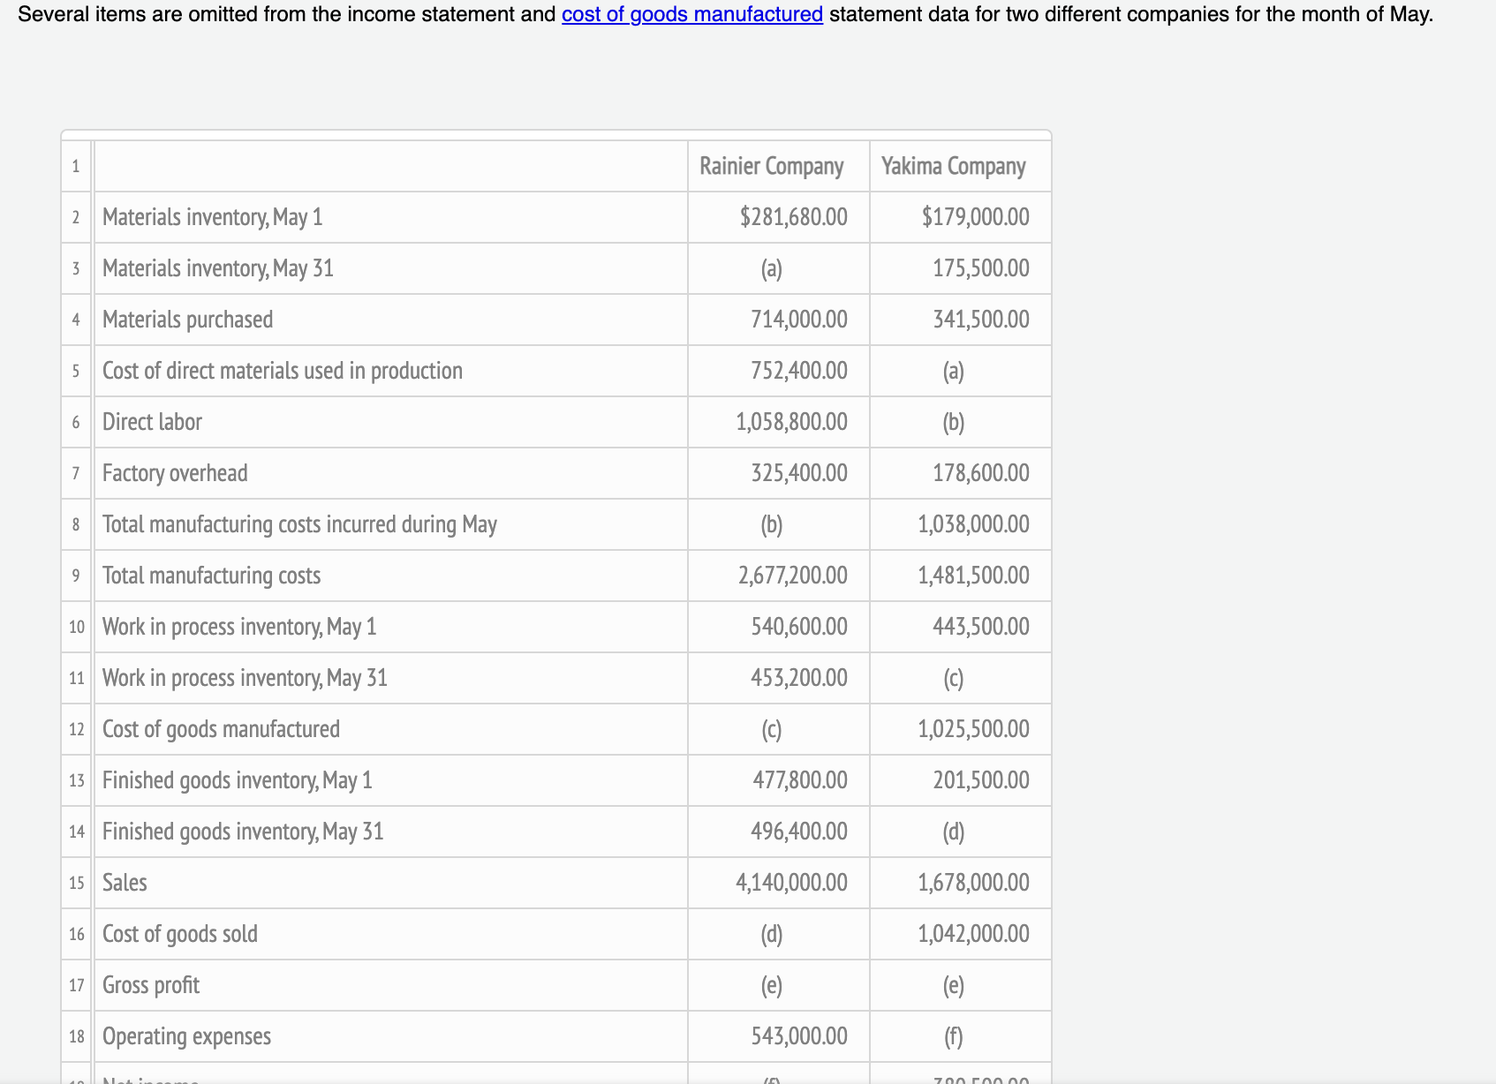Click Finished goods inventory, May 31 label
The image size is (1496, 1084).
coord(243,832)
